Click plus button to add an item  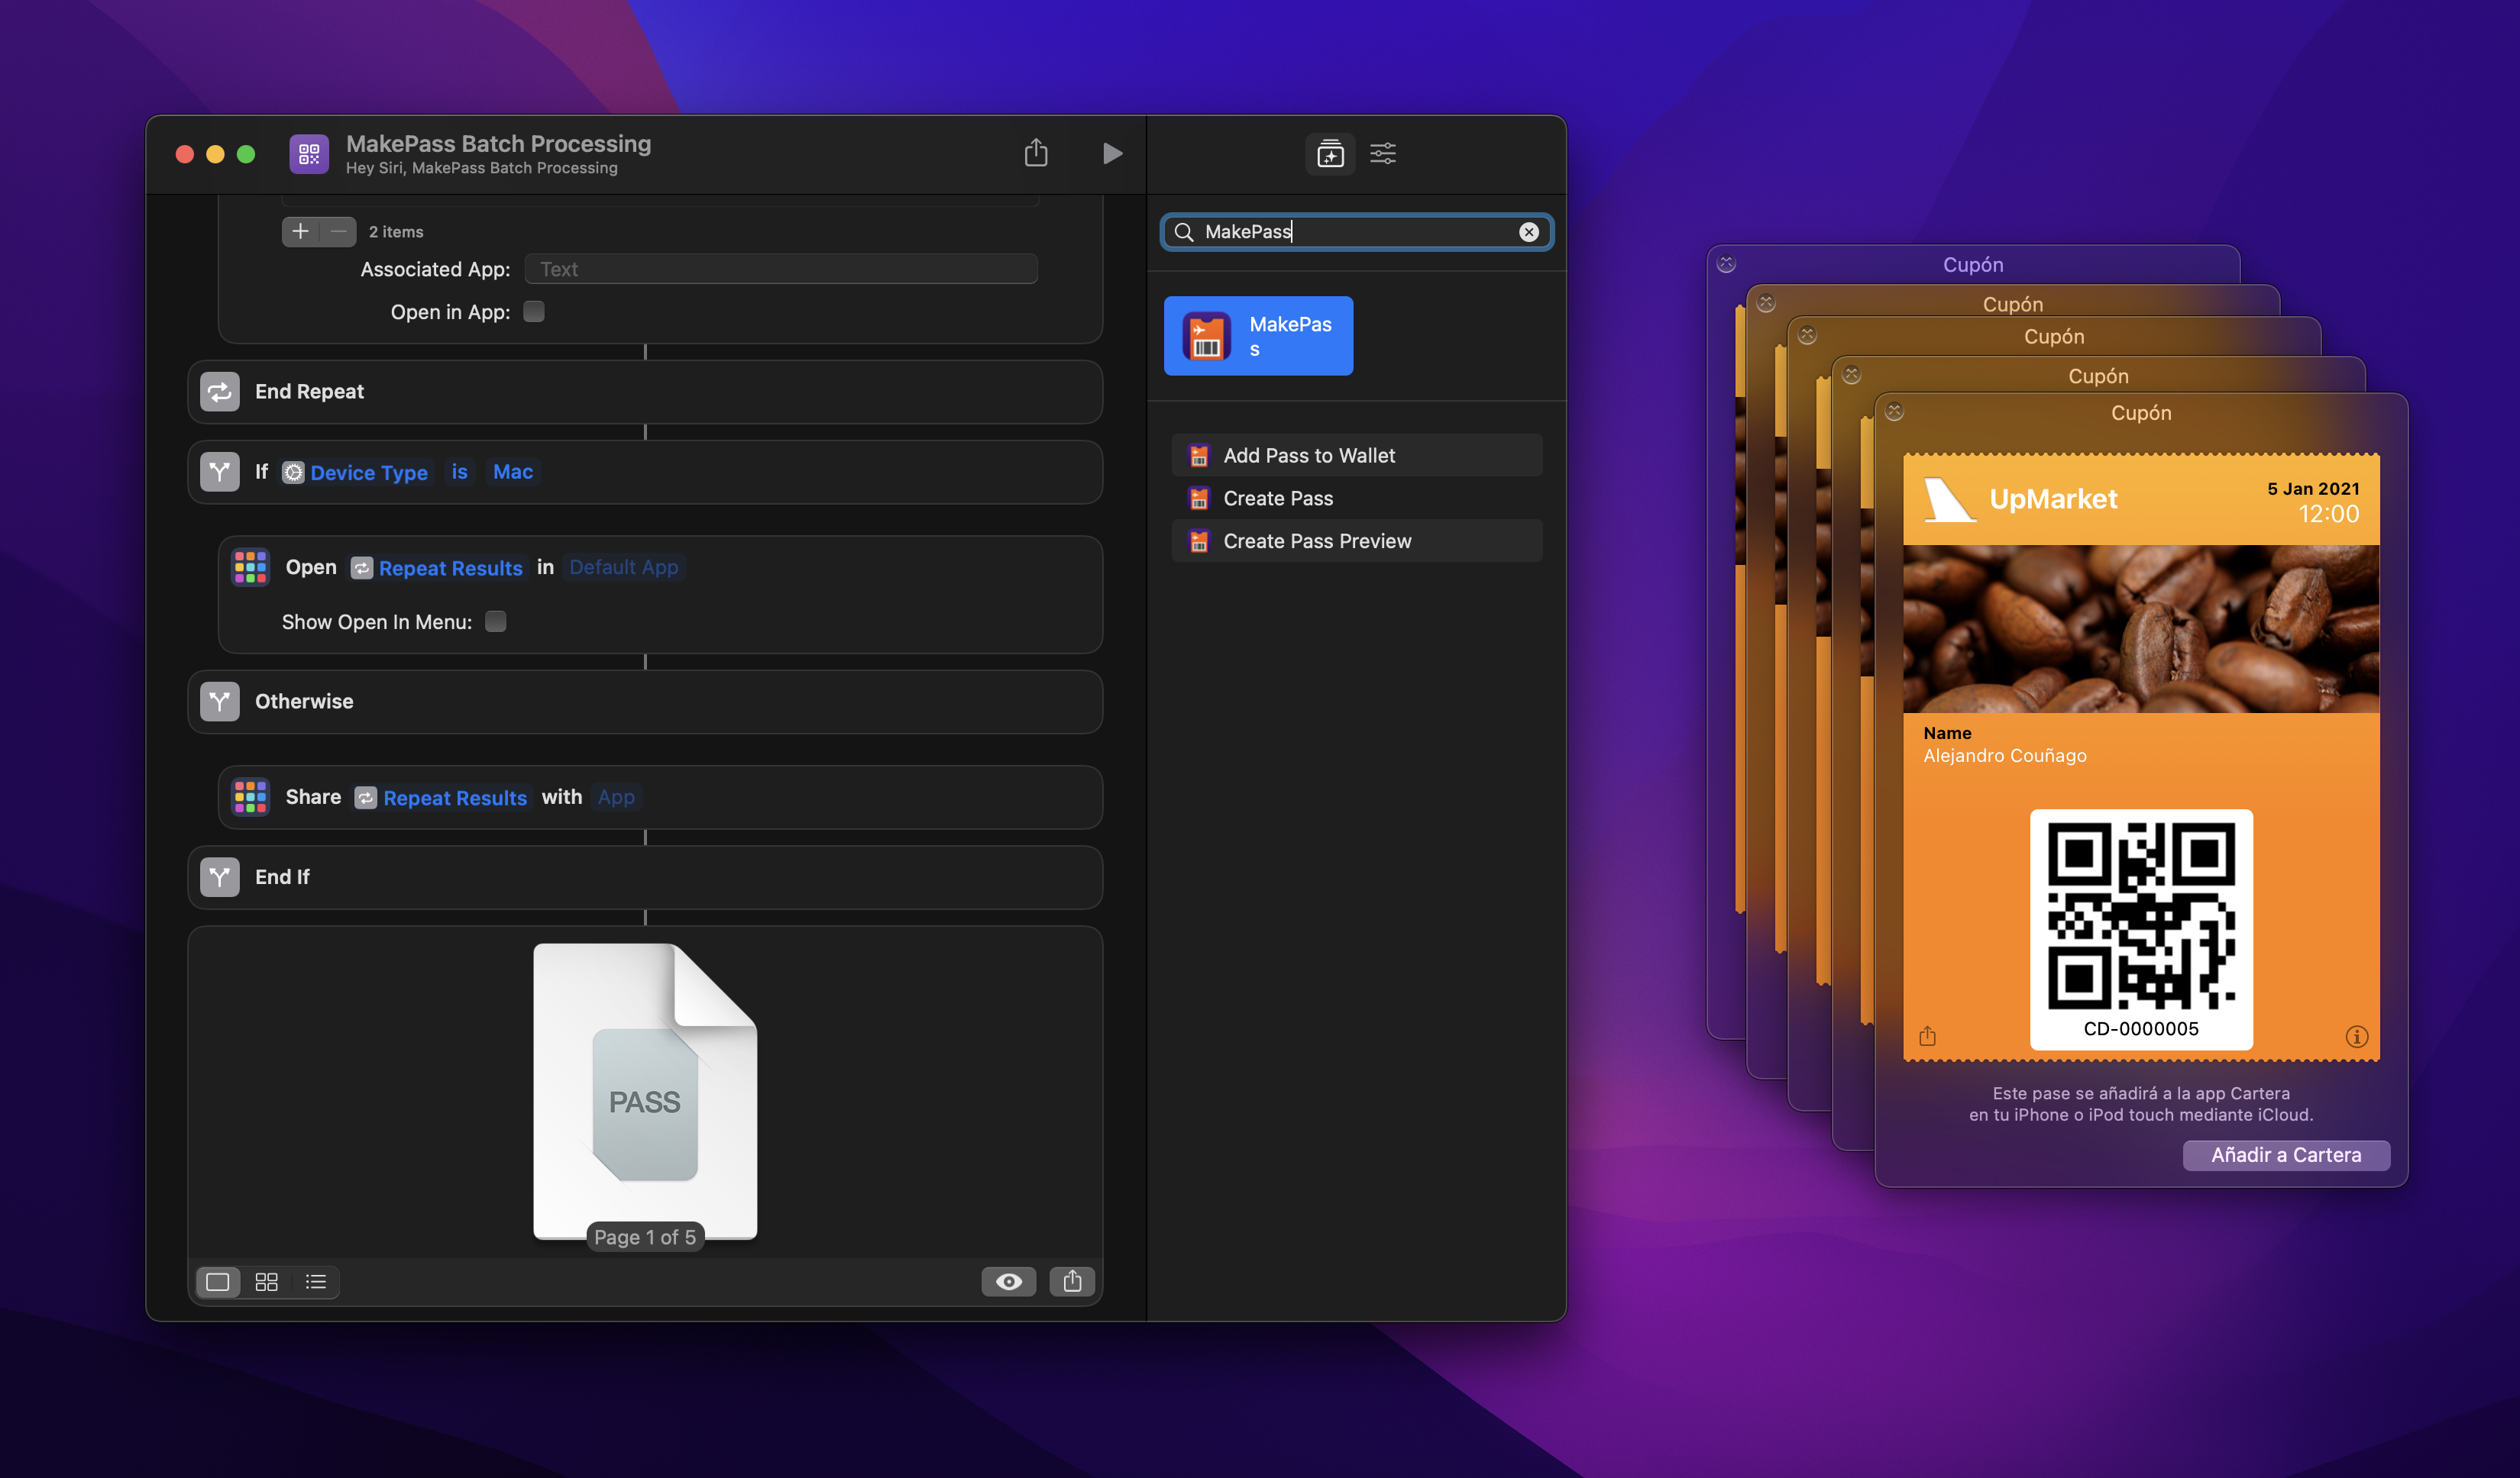coord(300,232)
